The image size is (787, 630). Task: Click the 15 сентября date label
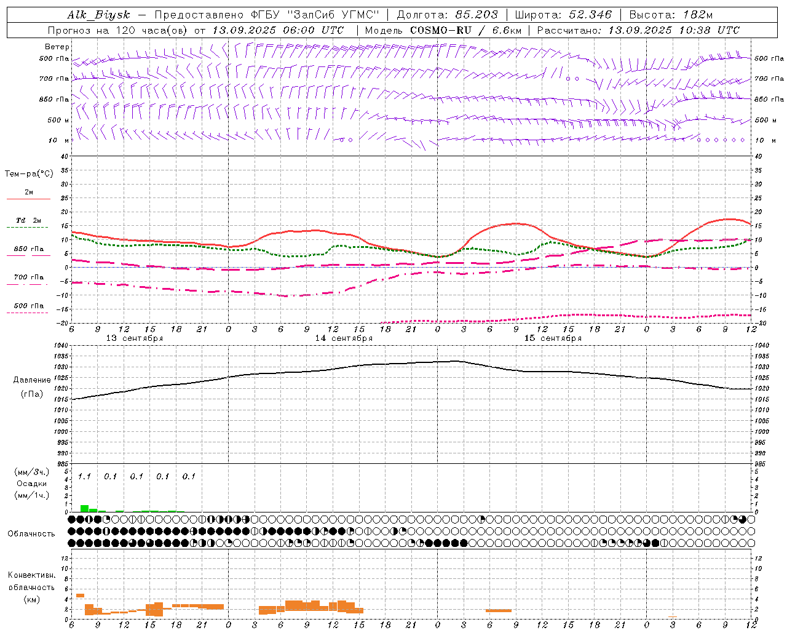click(553, 338)
